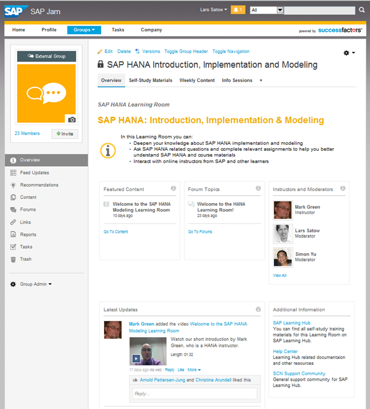Expand the Group Admin menu

(x=35, y=284)
